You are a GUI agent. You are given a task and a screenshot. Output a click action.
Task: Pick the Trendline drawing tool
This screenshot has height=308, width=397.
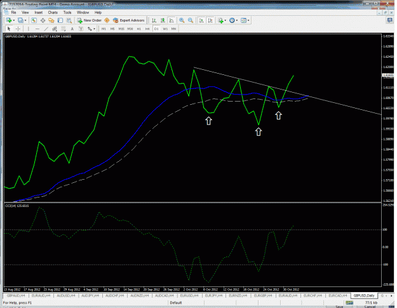point(46,29)
